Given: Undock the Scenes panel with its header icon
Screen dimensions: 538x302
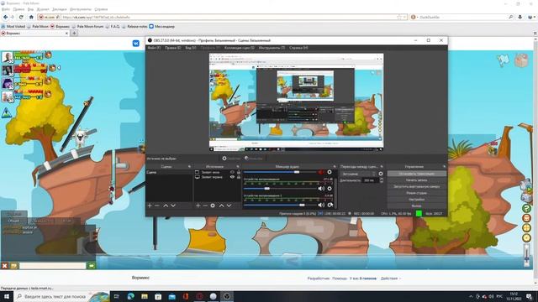Looking at the screenshot, I should (x=189, y=166).
